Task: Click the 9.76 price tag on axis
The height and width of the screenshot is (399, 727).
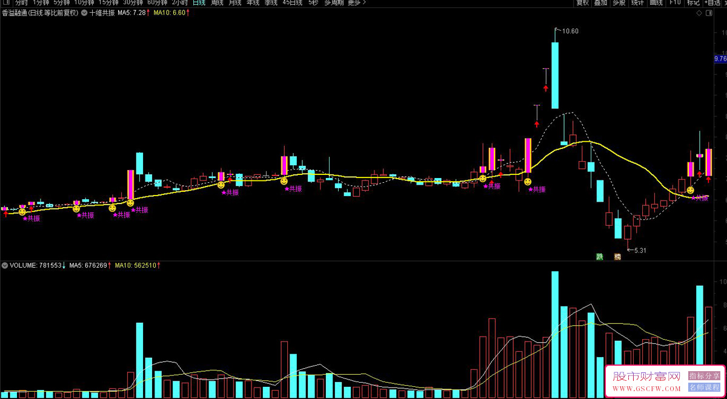Action: 720,59
